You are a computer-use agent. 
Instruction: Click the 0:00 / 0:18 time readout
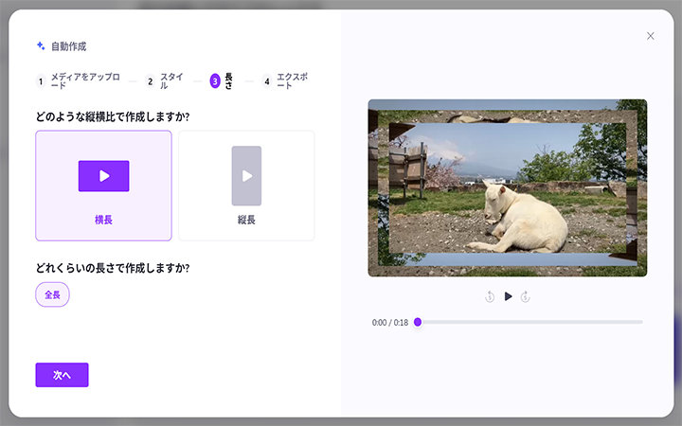[390, 323]
